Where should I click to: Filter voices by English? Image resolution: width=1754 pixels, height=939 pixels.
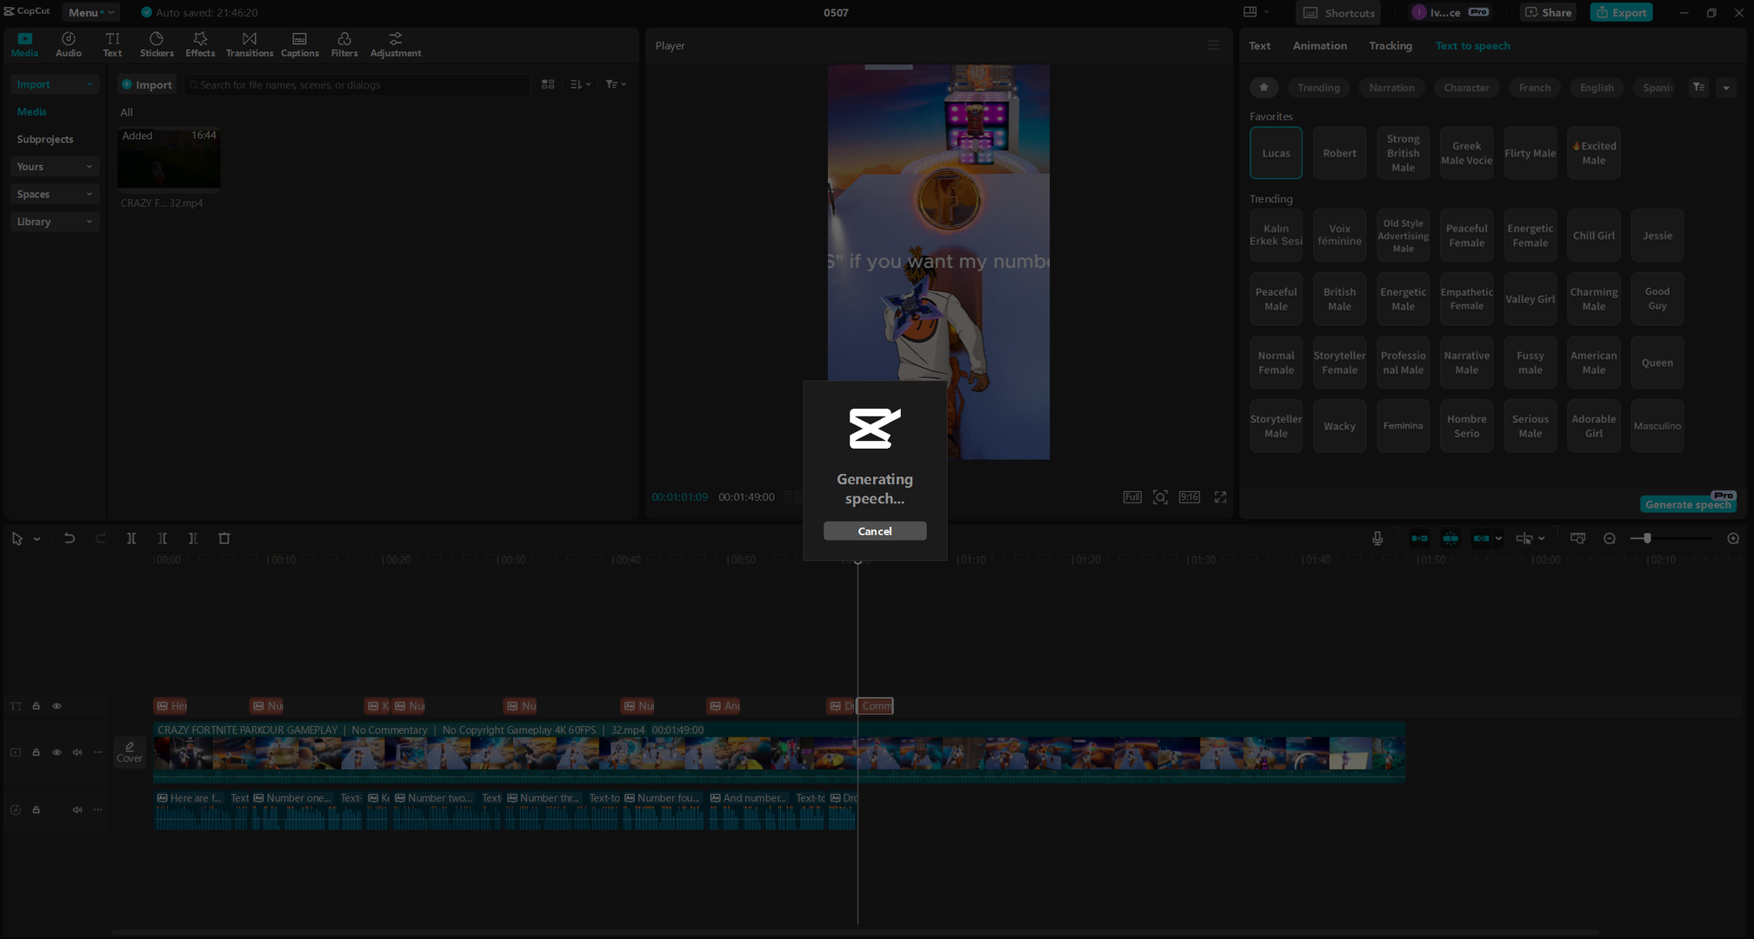(x=1597, y=87)
